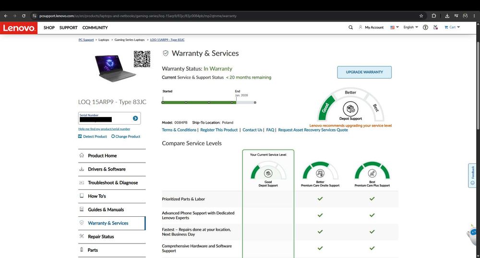Click the Compare Service Levels heading

[x=192, y=143]
